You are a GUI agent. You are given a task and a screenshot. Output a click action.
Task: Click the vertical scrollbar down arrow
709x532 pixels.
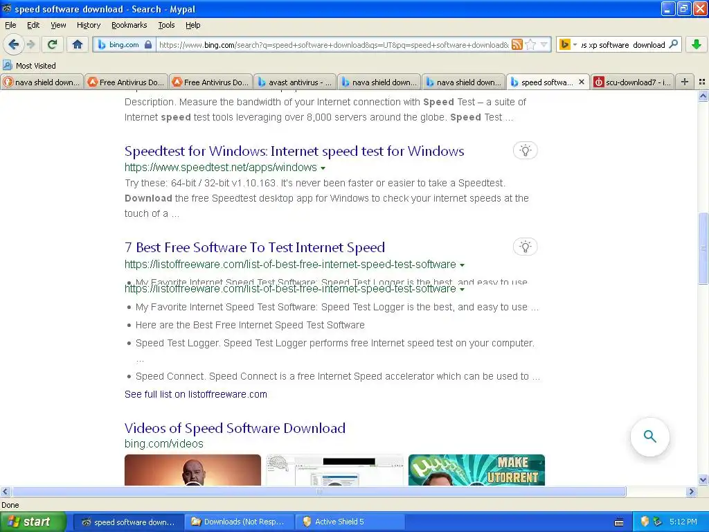point(703,480)
